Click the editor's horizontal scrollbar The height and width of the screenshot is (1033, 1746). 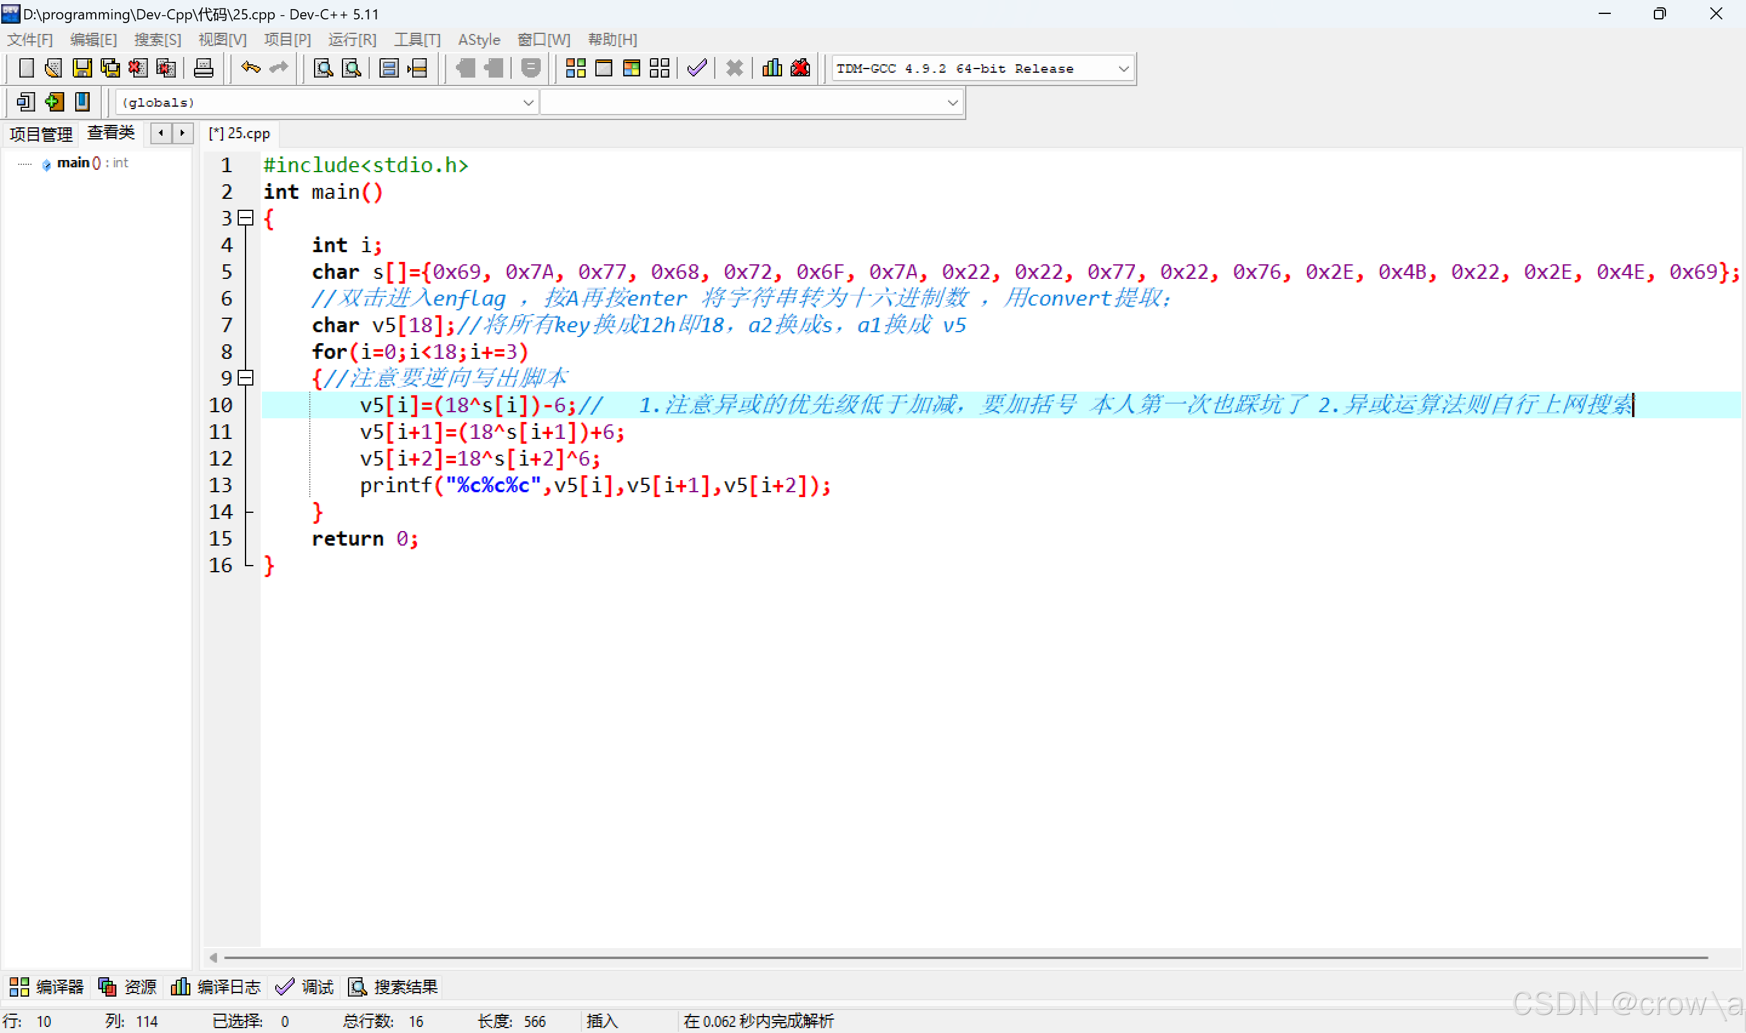(835, 957)
